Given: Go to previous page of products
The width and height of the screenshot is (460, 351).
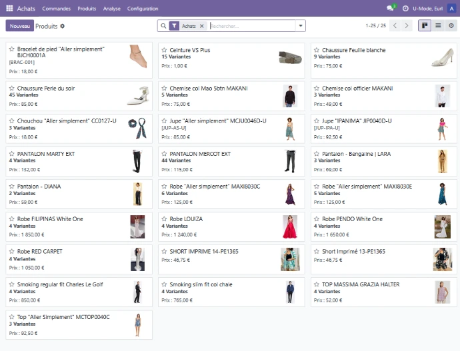Looking at the screenshot, I should tap(395, 26).
